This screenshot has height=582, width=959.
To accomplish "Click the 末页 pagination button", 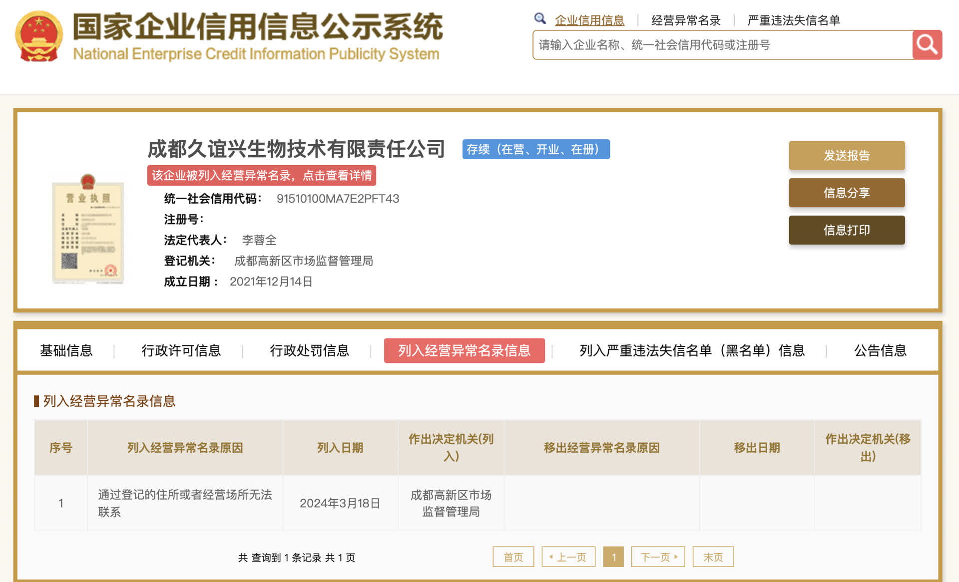I will [713, 557].
